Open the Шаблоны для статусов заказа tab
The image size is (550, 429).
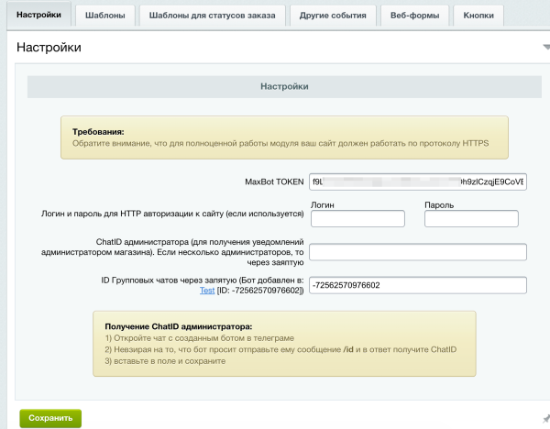(x=211, y=16)
